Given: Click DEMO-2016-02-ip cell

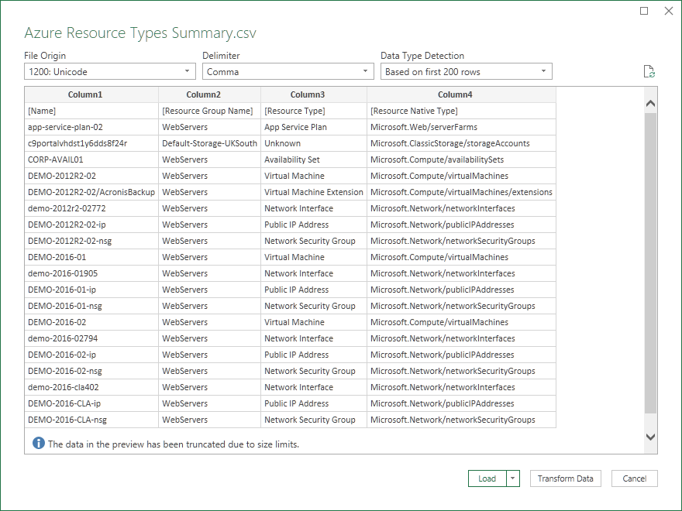Looking at the screenshot, I should [x=91, y=355].
